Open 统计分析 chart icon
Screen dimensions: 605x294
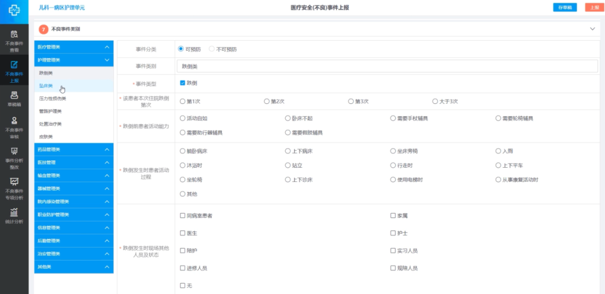[x=14, y=212]
